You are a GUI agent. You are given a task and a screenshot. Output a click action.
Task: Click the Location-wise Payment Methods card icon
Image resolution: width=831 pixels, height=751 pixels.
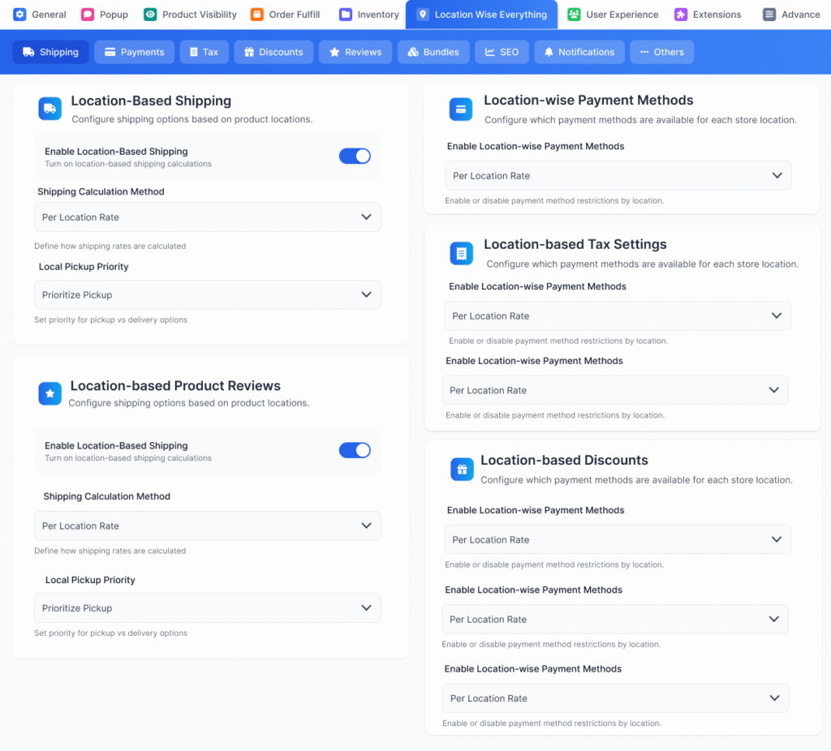(460, 108)
